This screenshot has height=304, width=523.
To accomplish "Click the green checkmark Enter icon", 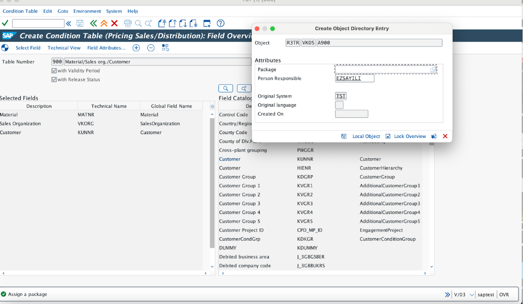I will (x=5, y=23).
